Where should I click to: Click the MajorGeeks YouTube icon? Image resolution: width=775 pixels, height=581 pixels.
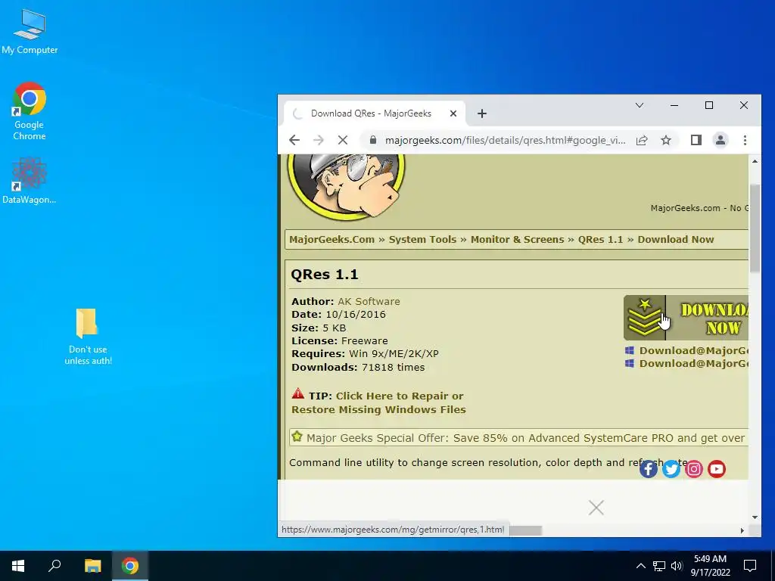pyautogui.click(x=717, y=469)
